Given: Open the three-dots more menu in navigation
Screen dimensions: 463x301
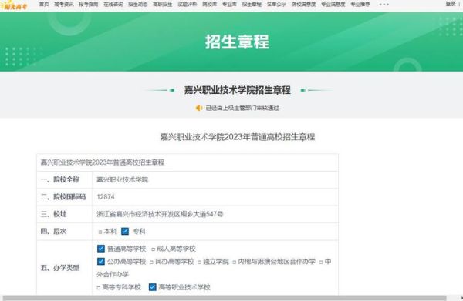Looking at the screenshot, I should pyautogui.click(x=384, y=5).
